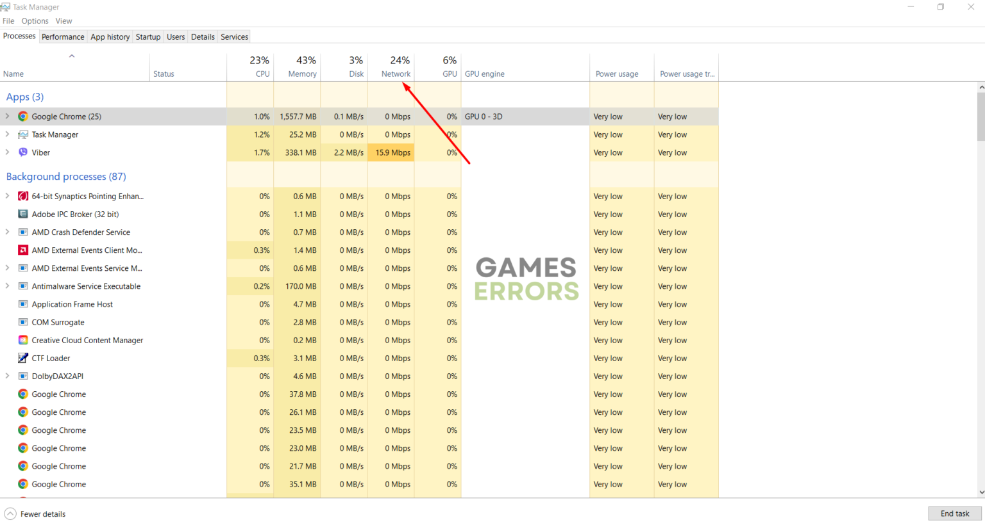Viewport: 985px width, 525px height.
Task: Expand the Antimalware Service Executable entry
Action: pos(8,286)
